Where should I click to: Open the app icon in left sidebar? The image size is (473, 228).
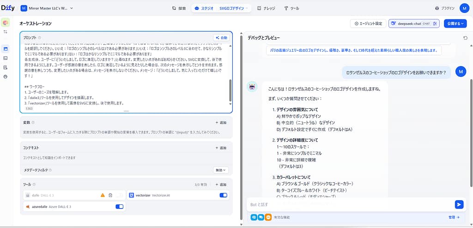click(x=6, y=23)
